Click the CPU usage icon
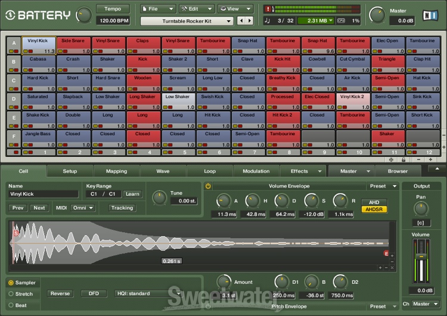 341,20
